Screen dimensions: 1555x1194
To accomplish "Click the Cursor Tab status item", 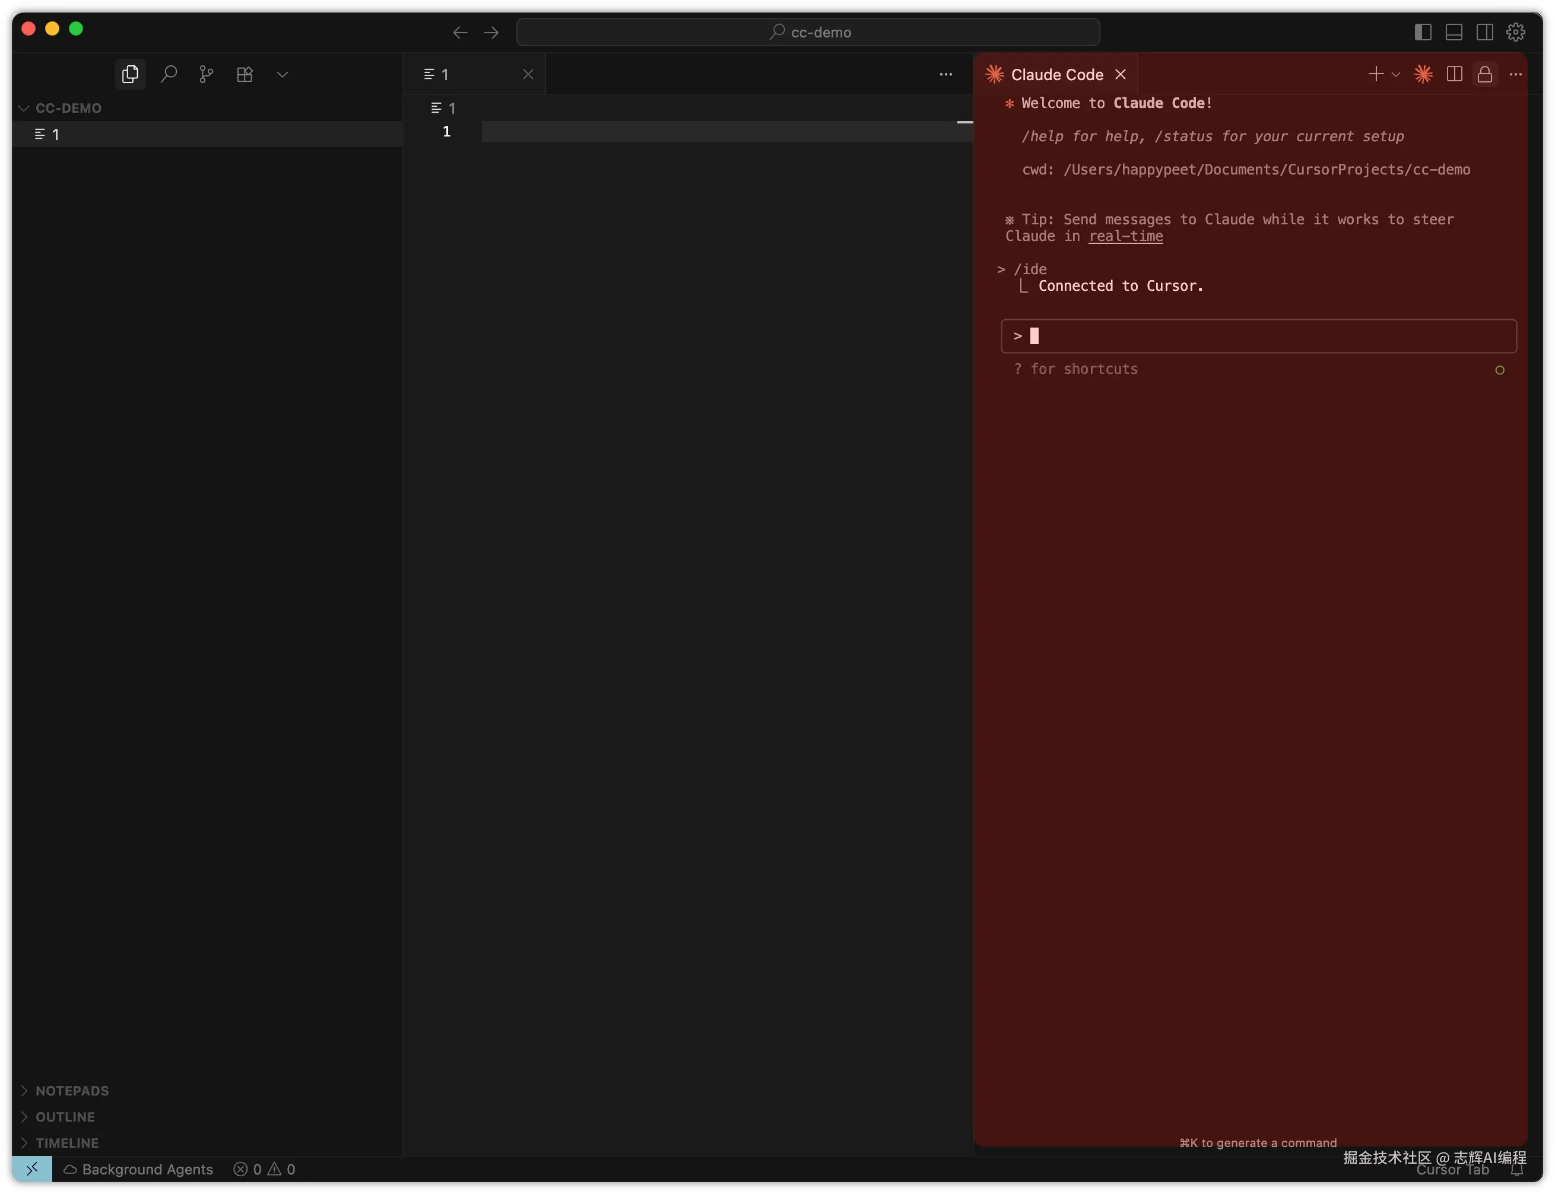I will tap(1452, 1170).
